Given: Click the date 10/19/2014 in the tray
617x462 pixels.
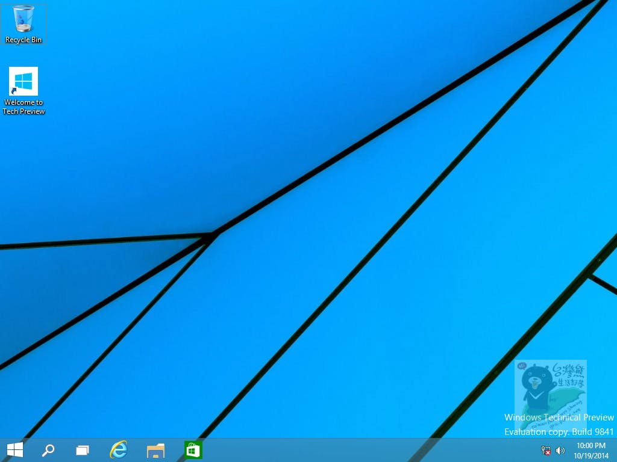Looking at the screenshot, I should tap(590, 455).
